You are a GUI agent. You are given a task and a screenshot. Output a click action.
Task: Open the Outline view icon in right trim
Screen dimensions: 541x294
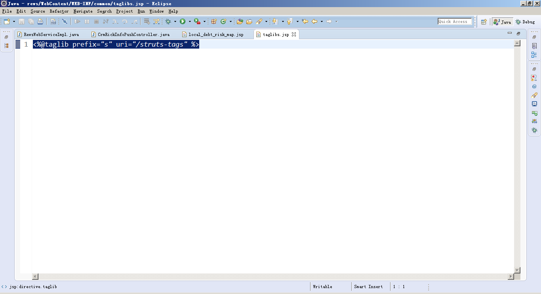pos(534,55)
